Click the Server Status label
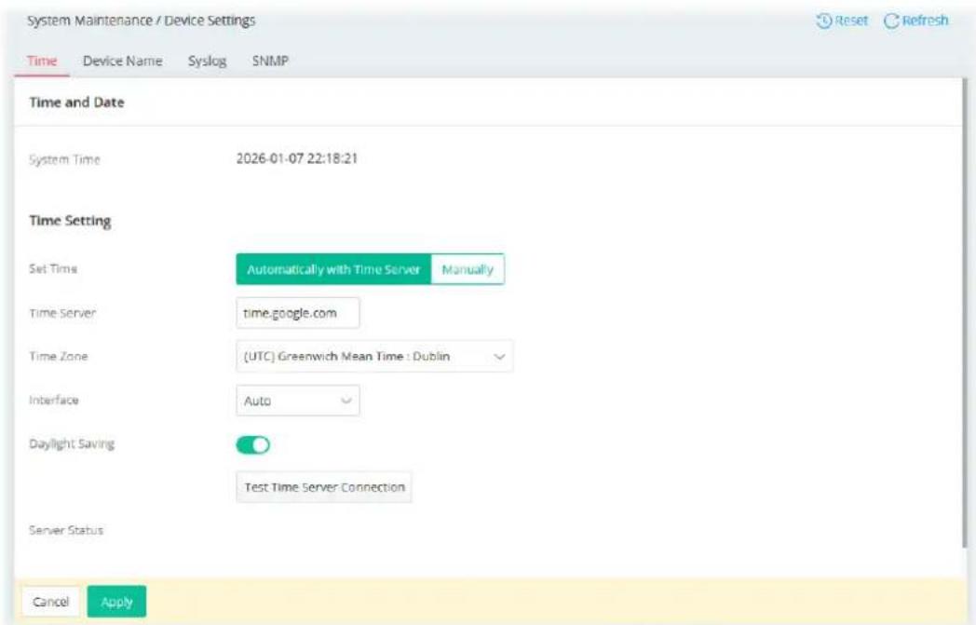The image size is (976, 625). tap(66, 530)
